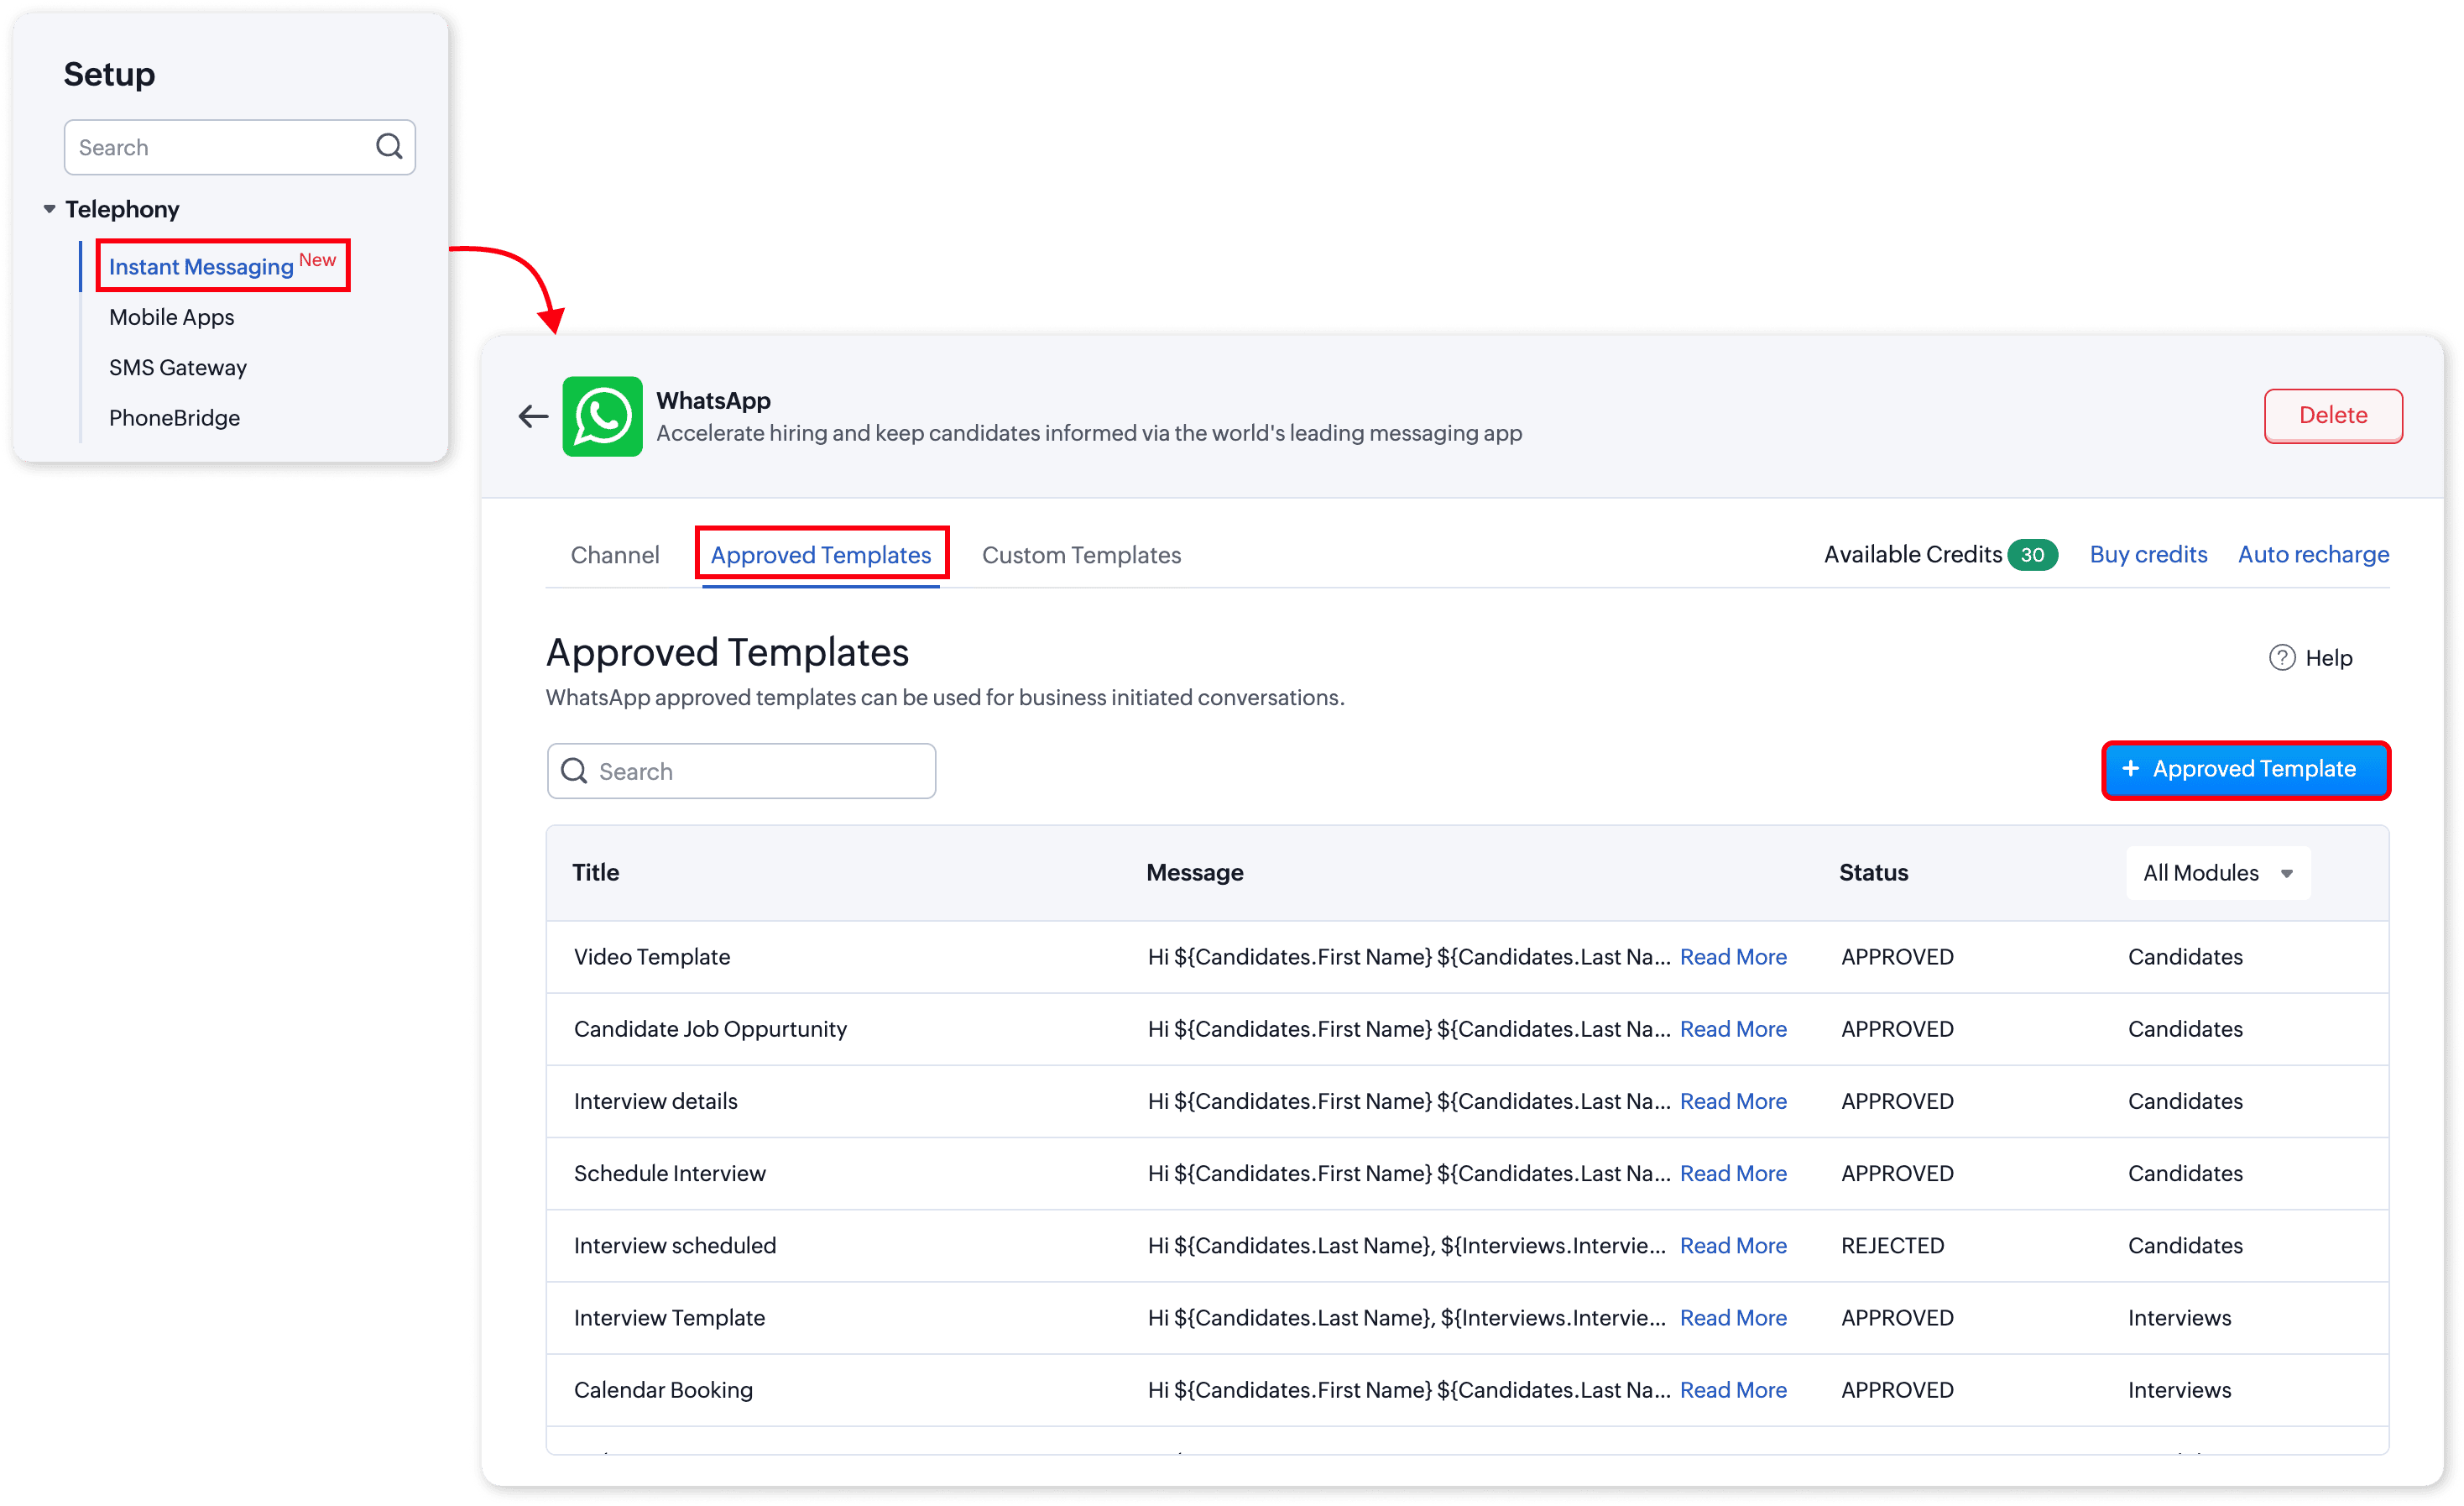The width and height of the screenshot is (2464, 1506).
Task: Click the Buy credits link
Action: 2148,554
